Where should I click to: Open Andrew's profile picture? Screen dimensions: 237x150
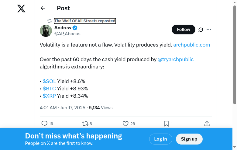click(x=46, y=30)
